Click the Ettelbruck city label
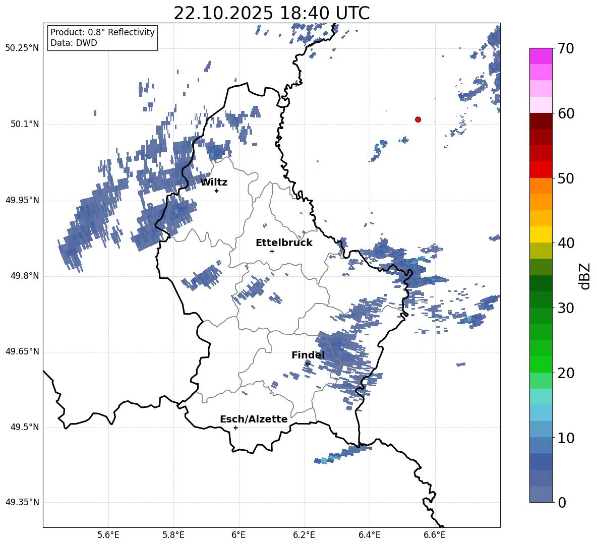Viewport: 597px width, 545px height. [x=284, y=243]
